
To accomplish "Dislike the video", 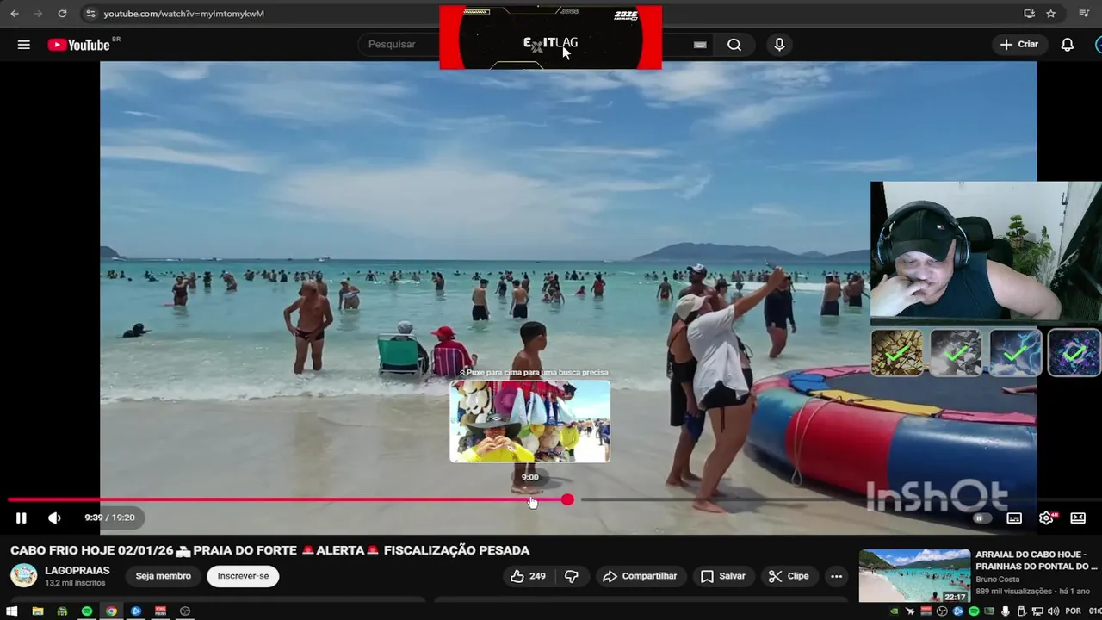I will coord(571,576).
